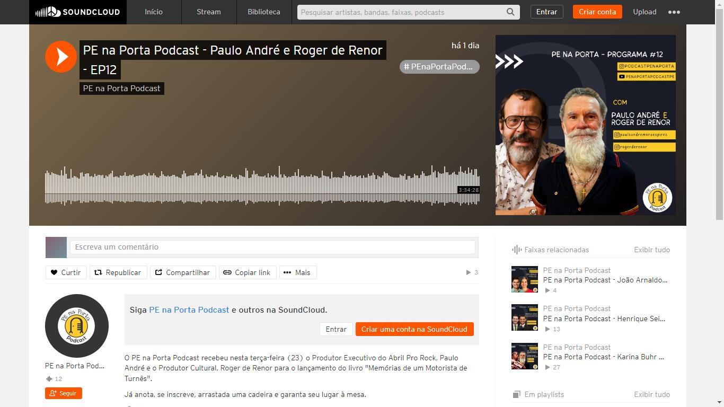The image size is (724, 407).
Task: Click the Criar conta button
Action: pos(597,12)
